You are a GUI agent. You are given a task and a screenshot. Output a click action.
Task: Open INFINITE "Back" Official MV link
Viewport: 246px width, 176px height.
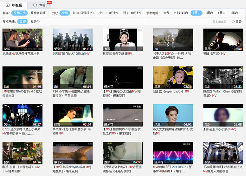pos(71,54)
